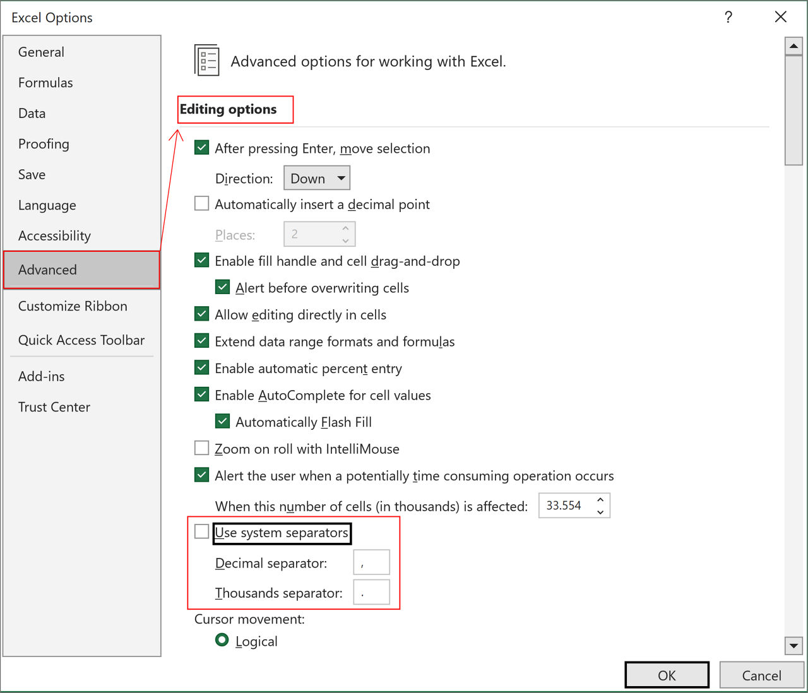Uncheck Alert before overwriting cells
The width and height of the screenshot is (808, 693).
click(x=222, y=287)
